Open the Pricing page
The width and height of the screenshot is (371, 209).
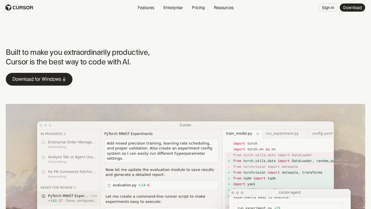pos(198,8)
